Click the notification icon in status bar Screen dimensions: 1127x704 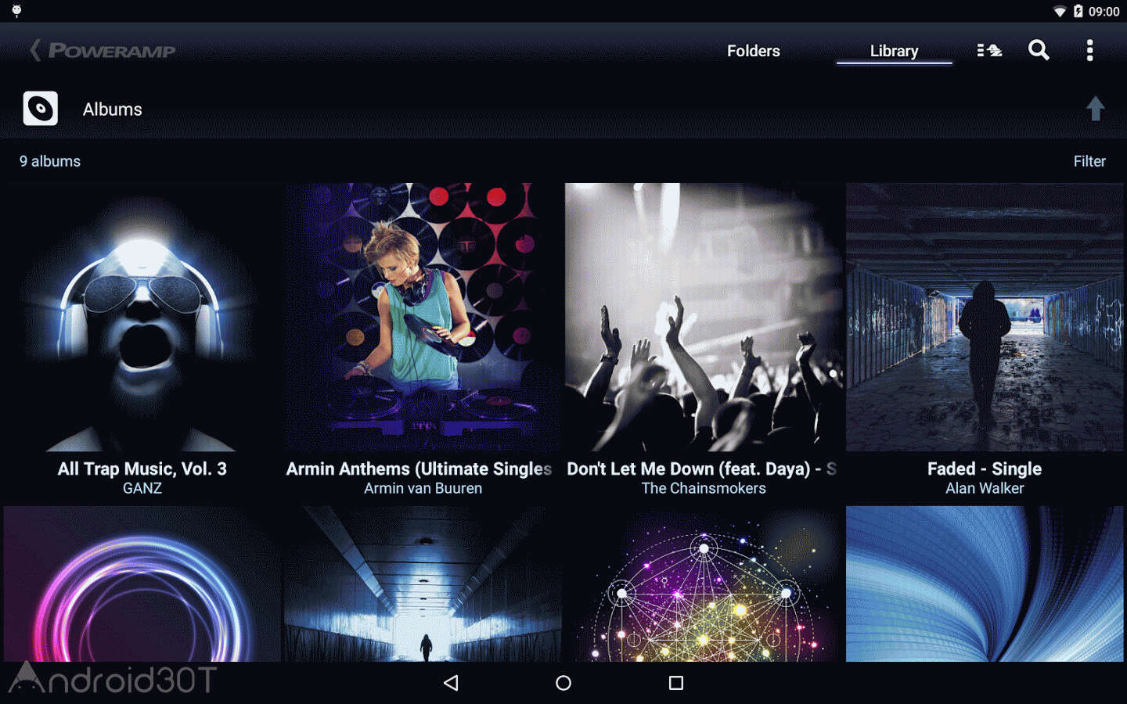point(16,11)
